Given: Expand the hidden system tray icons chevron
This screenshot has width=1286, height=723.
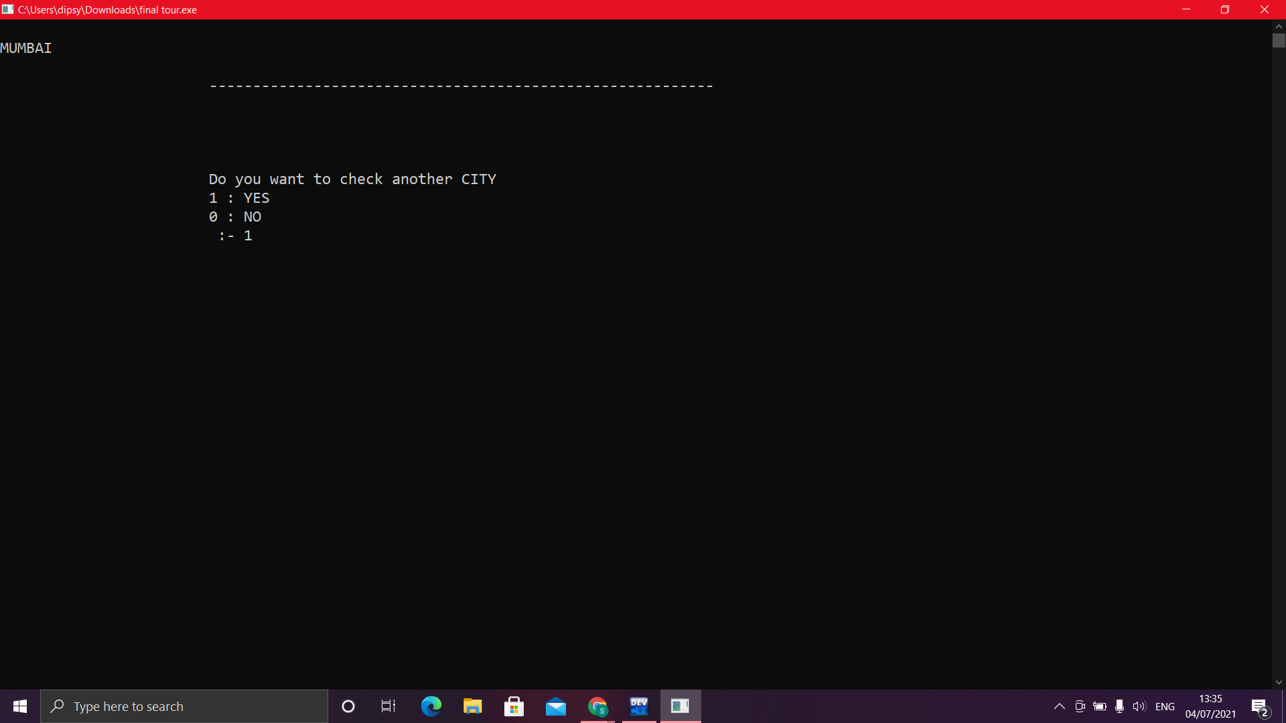Looking at the screenshot, I should click(x=1060, y=706).
